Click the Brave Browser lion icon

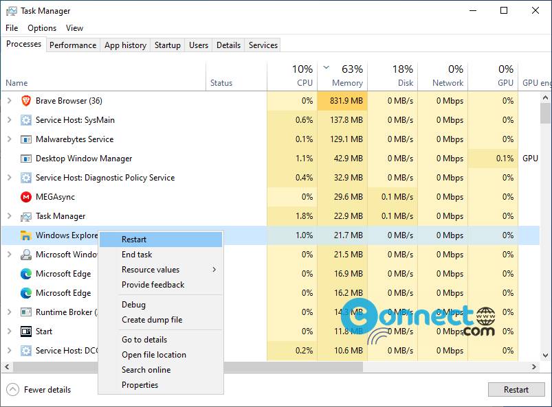click(26, 101)
